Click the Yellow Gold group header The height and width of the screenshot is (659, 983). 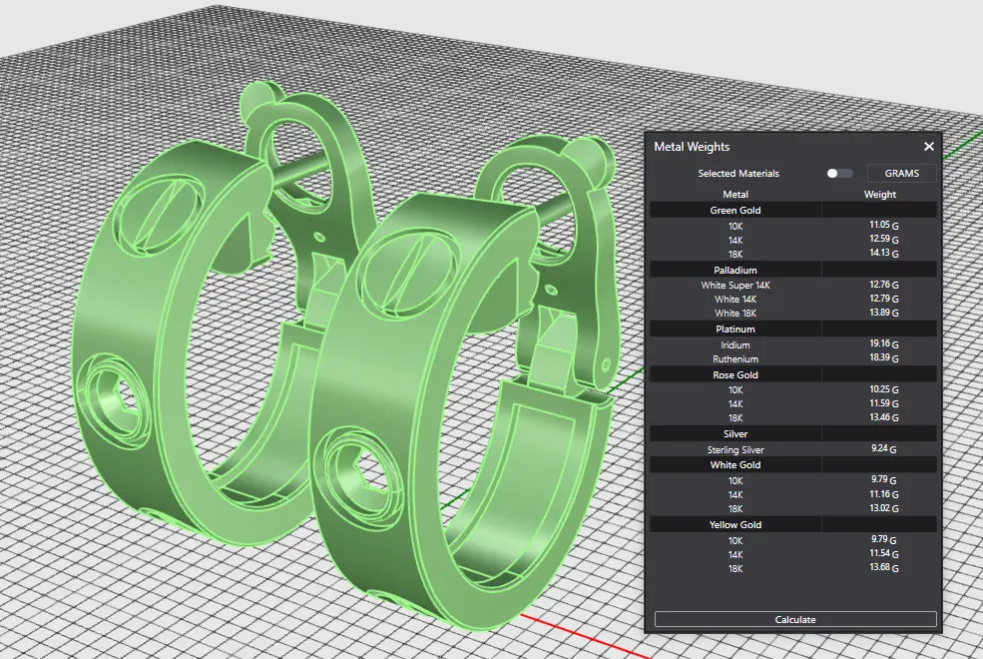coord(735,524)
